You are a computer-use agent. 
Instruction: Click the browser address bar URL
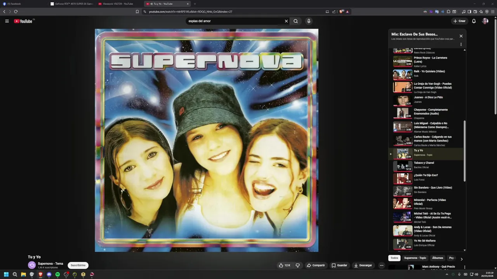pyautogui.click(x=190, y=12)
